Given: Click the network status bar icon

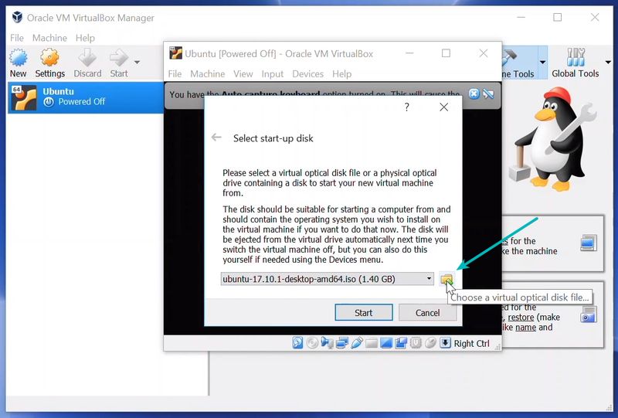Looking at the screenshot, I should pos(341,343).
